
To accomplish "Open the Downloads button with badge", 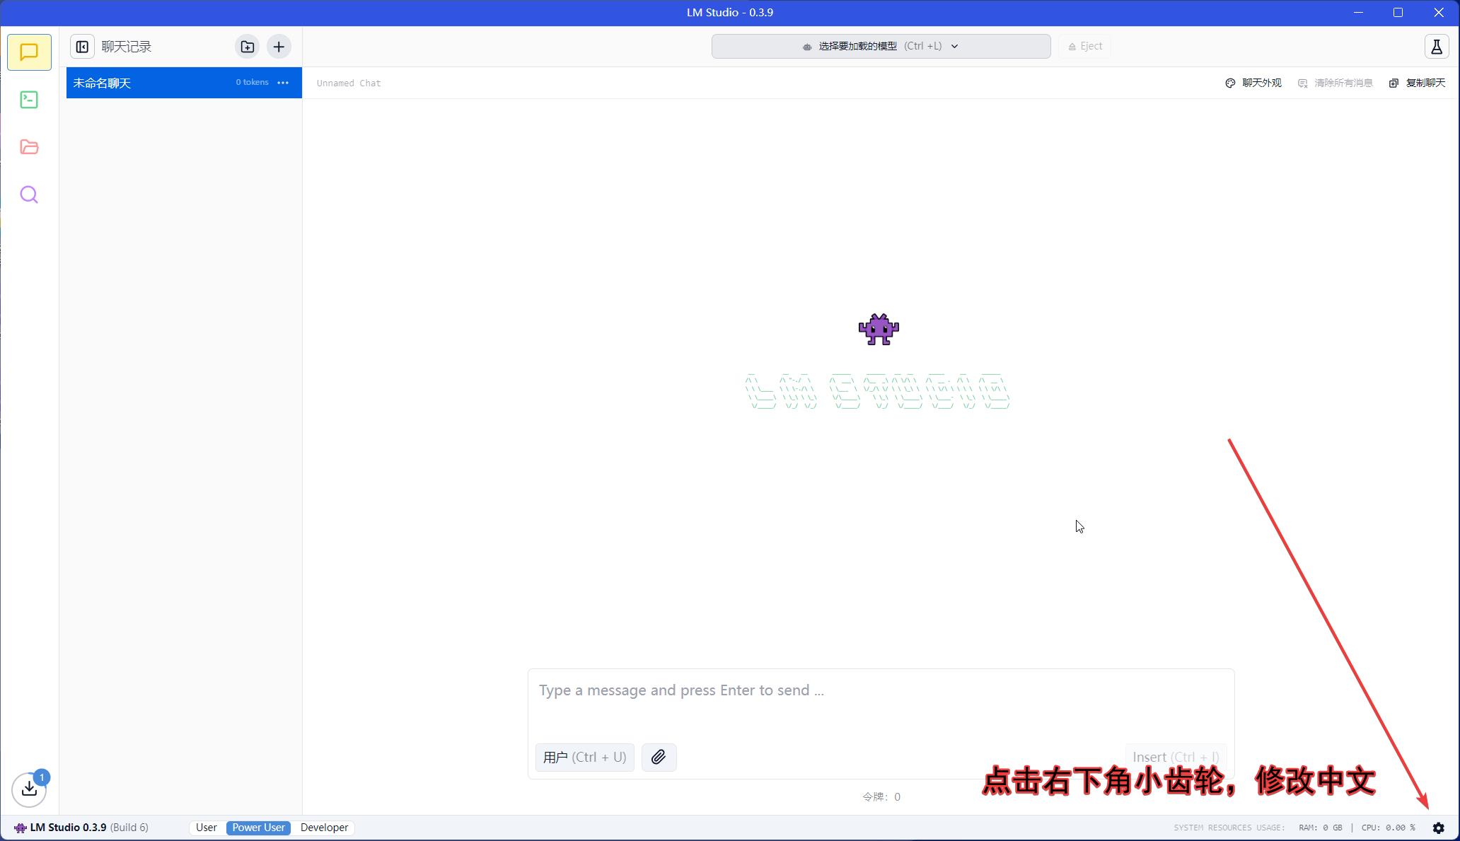I will [x=29, y=789].
